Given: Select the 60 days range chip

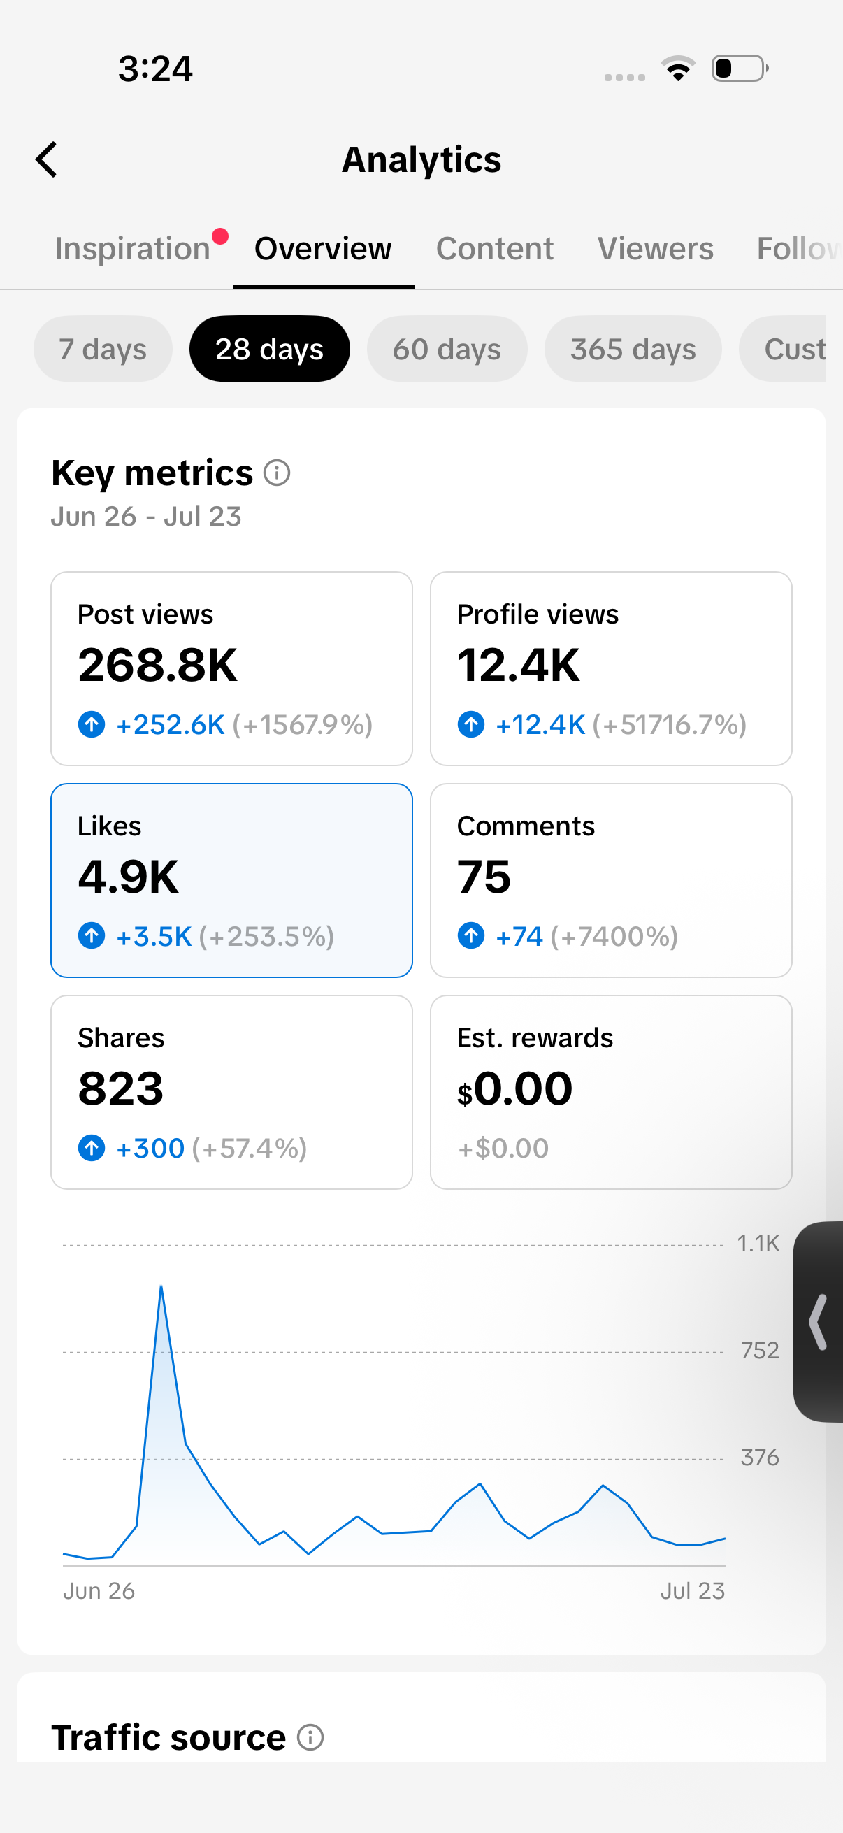Looking at the screenshot, I should 447,349.
